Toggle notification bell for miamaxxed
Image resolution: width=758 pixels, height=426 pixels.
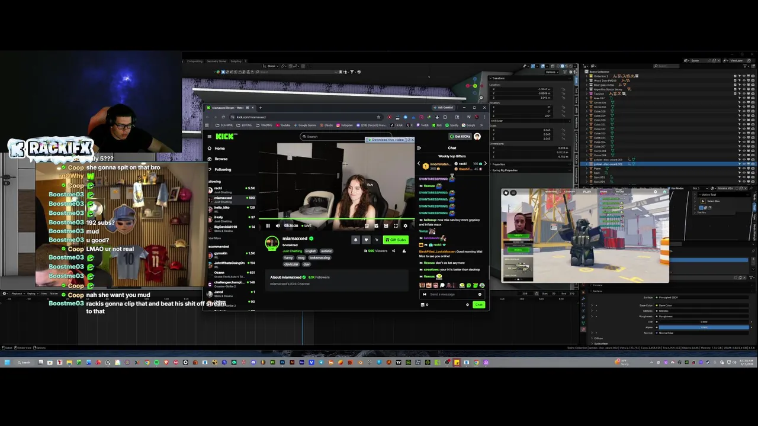click(355, 240)
